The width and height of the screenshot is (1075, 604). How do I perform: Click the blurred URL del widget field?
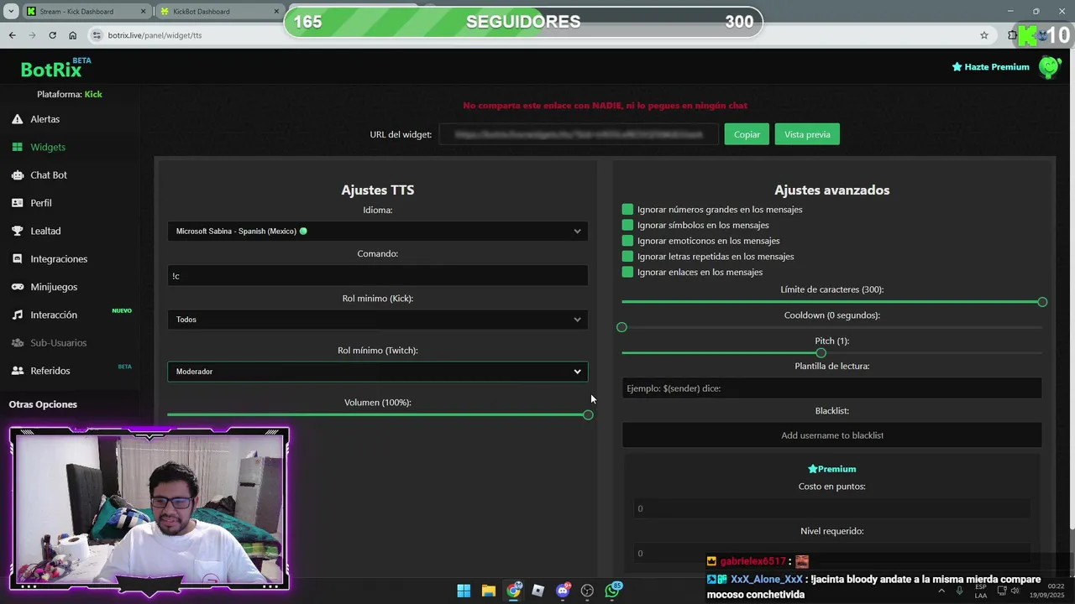pyautogui.click(x=579, y=134)
